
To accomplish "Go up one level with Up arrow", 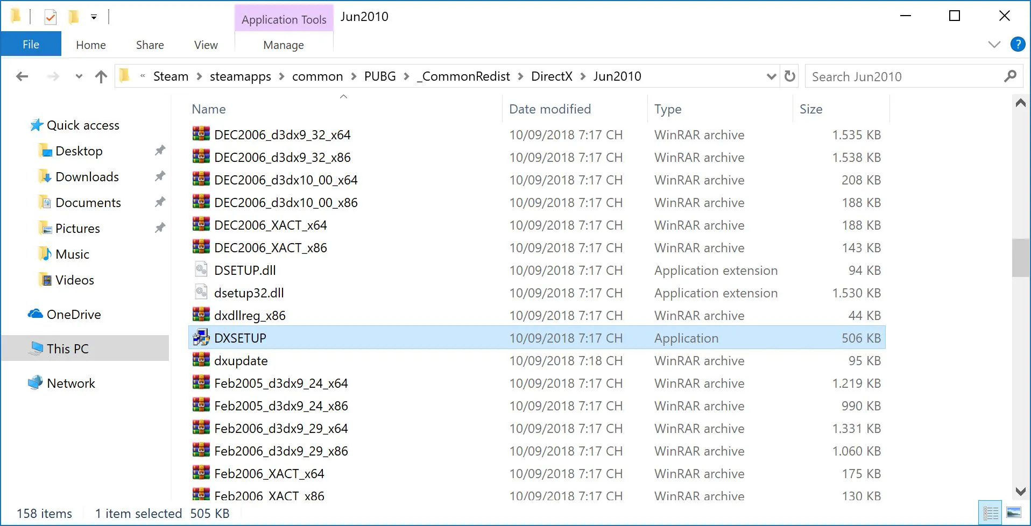I will [x=101, y=76].
